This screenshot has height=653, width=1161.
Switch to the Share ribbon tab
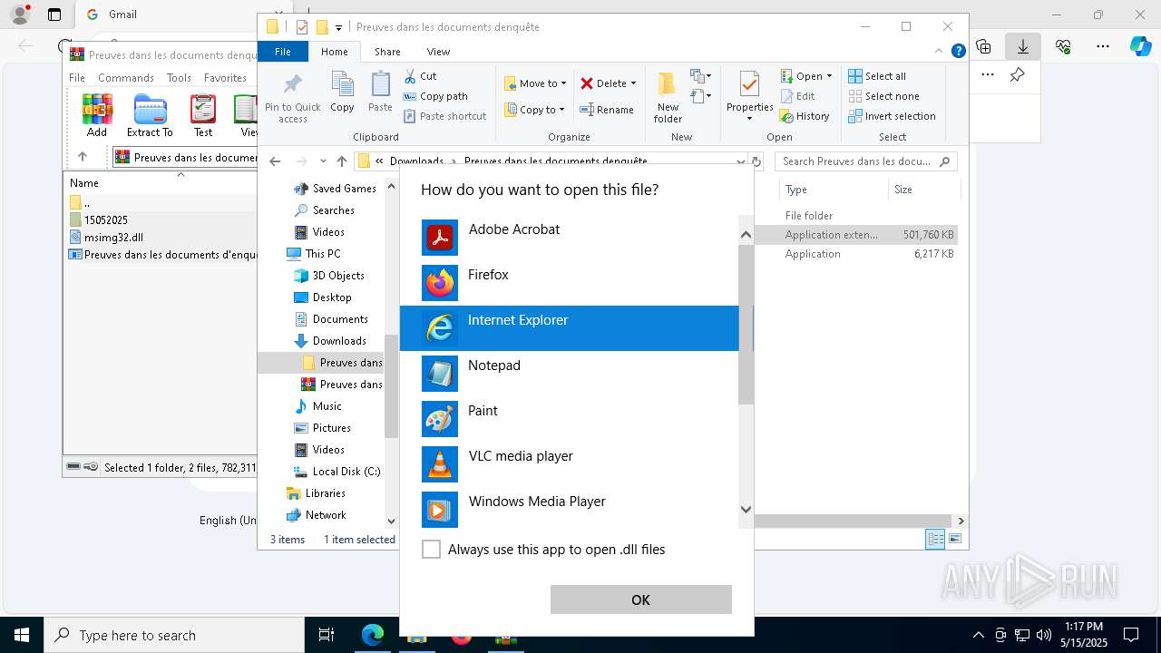pos(387,52)
